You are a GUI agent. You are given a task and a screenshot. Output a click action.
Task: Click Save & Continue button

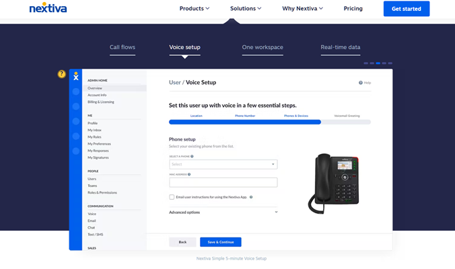(221, 242)
